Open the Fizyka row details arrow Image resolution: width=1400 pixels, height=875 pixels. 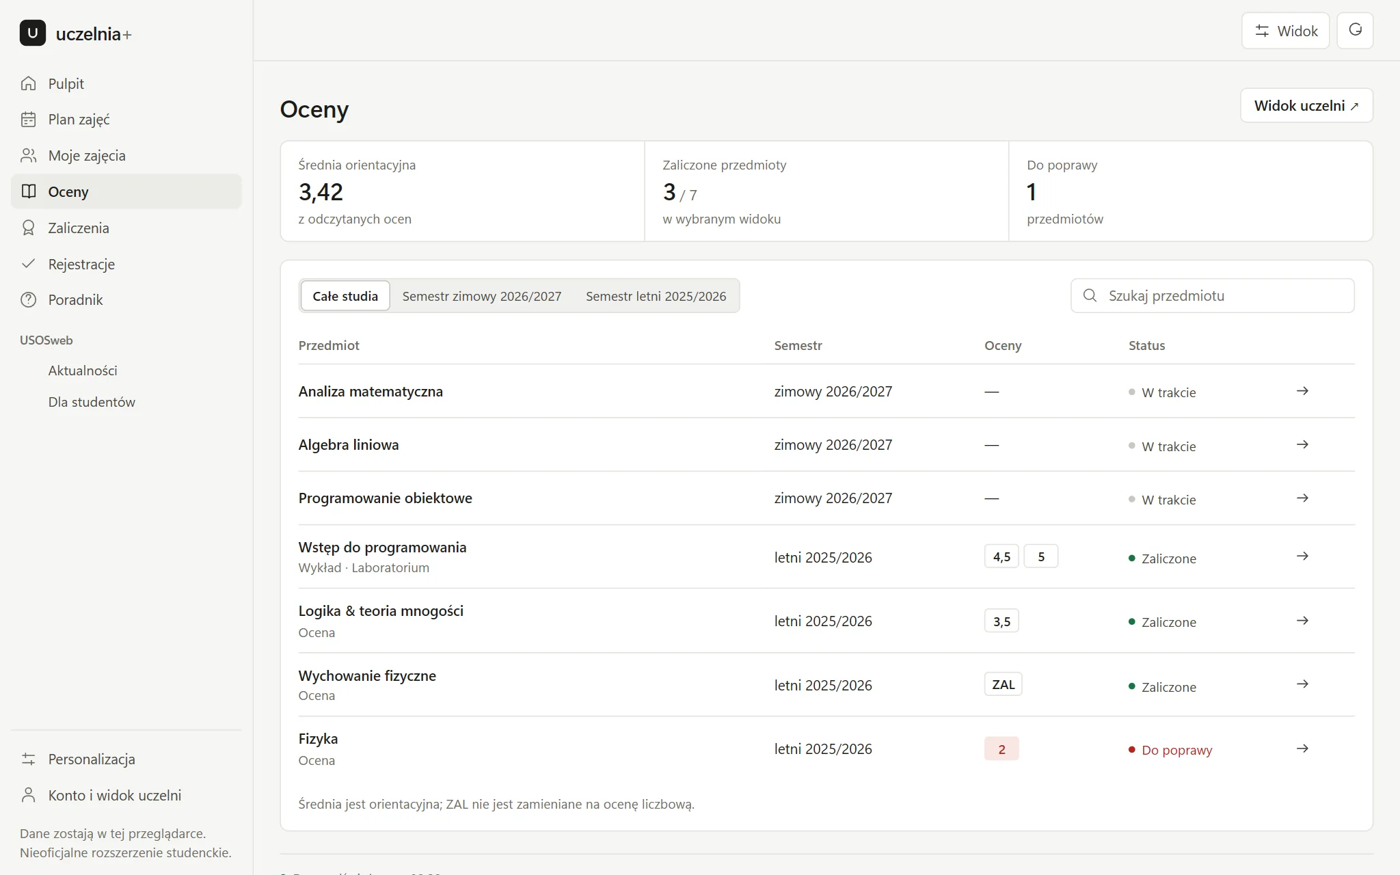(x=1302, y=749)
